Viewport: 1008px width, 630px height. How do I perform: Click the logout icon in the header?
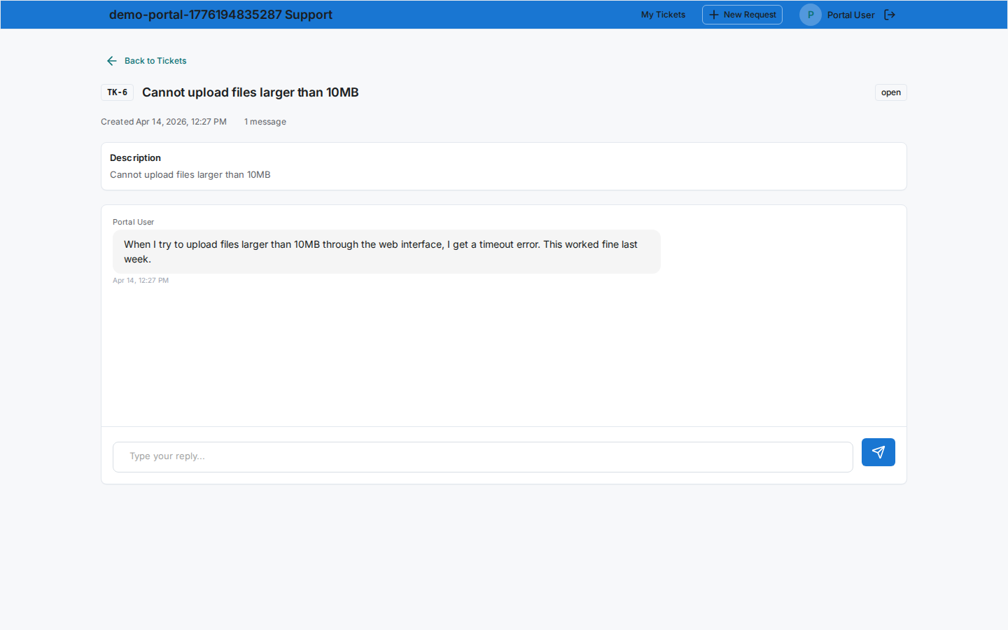pyautogui.click(x=890, y=14)
